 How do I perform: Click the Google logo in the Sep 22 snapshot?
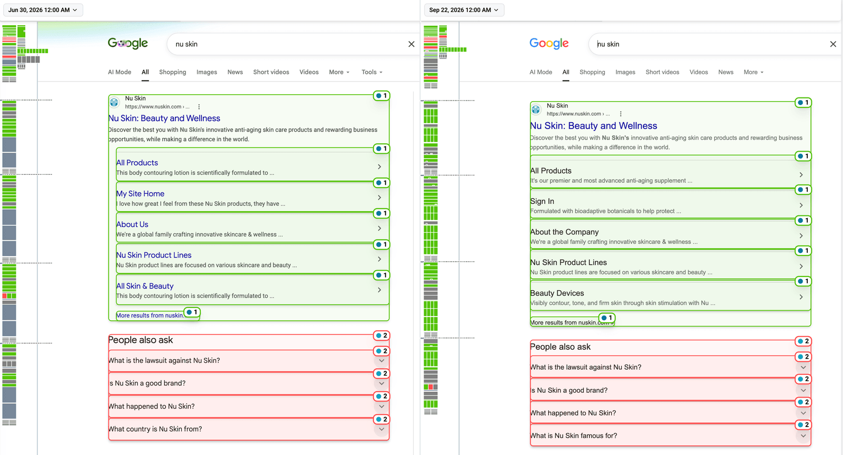tap(549, 43)
